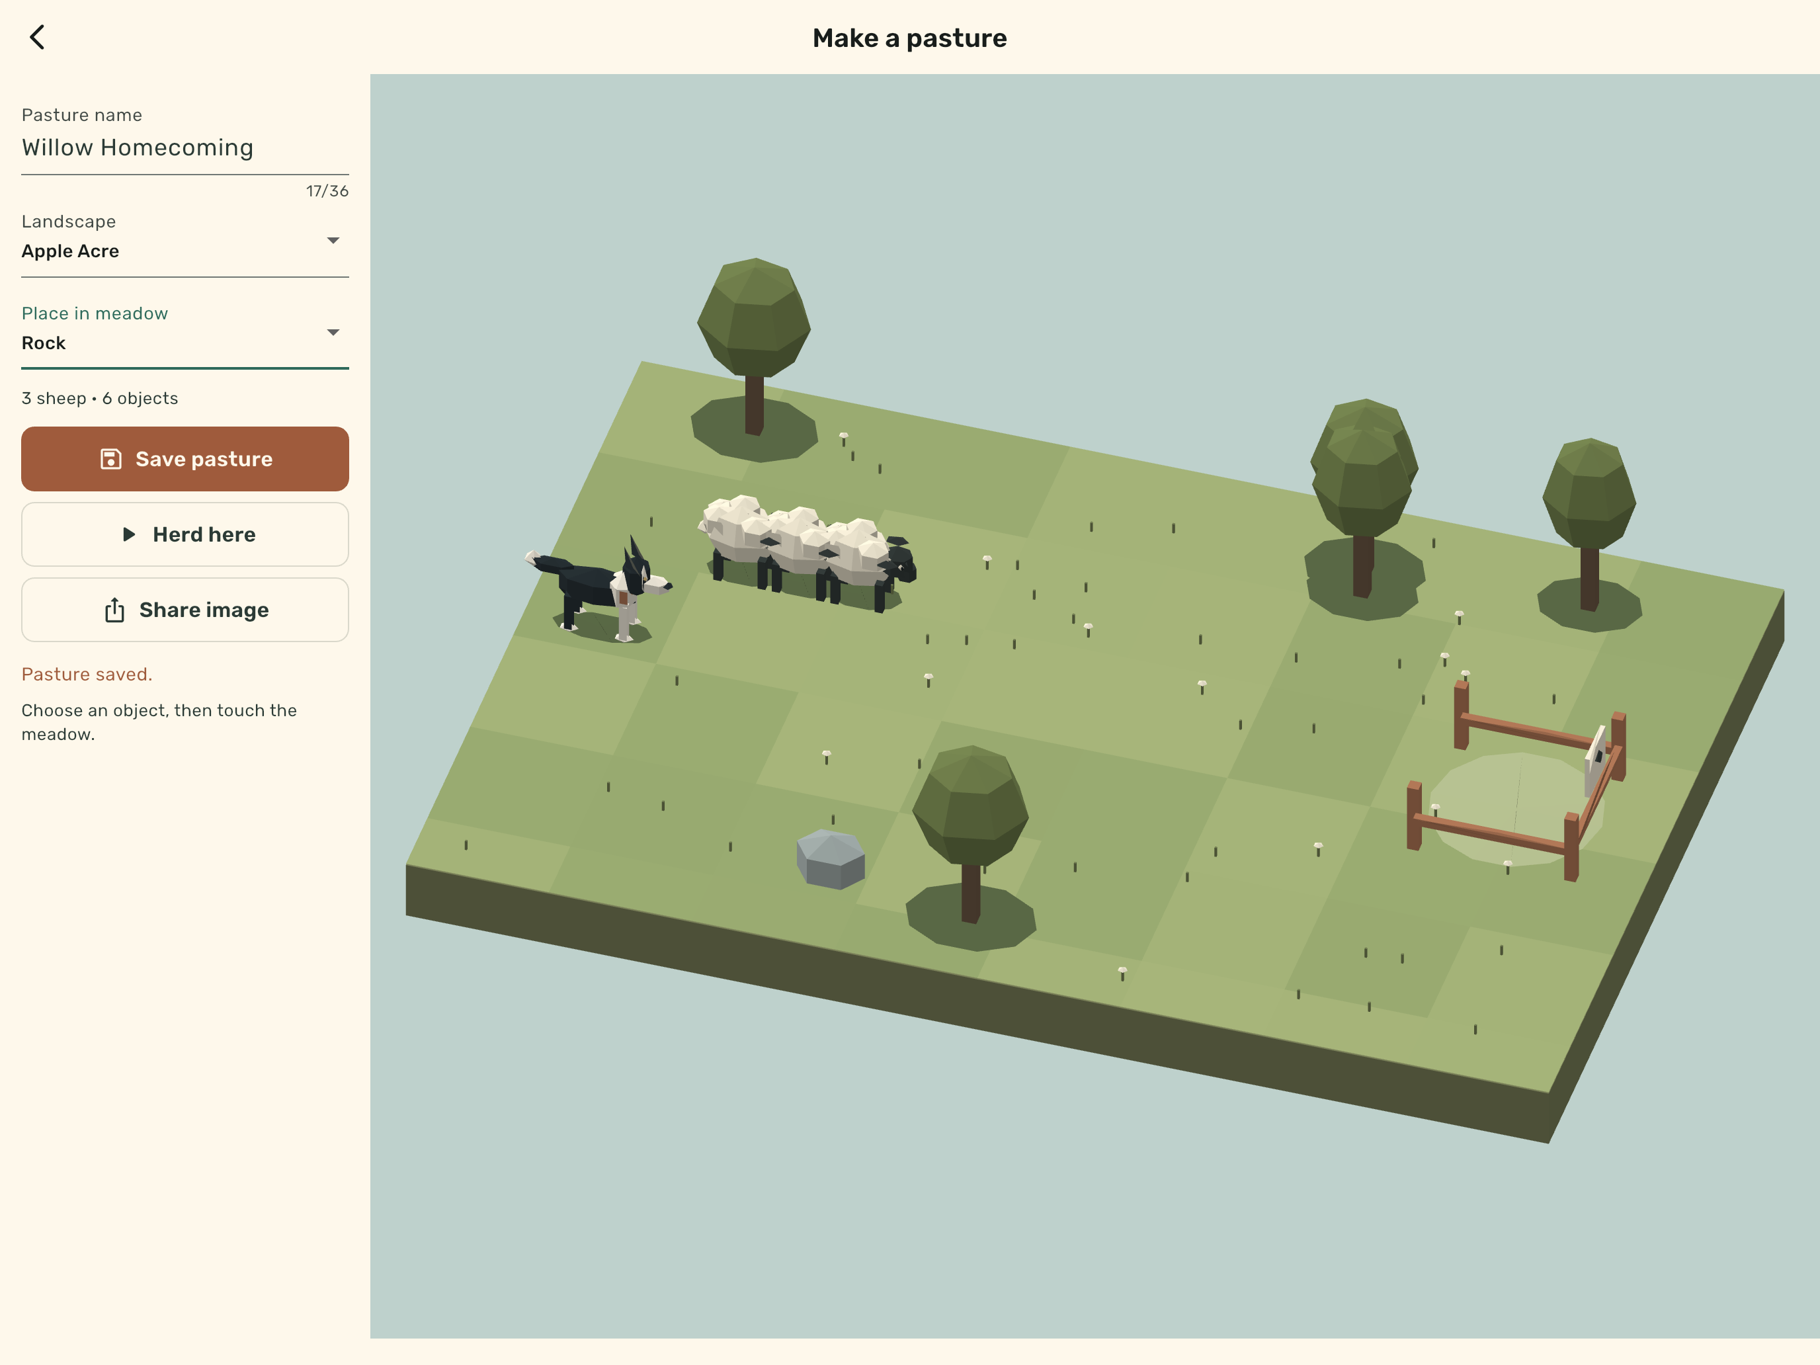Select the border collie dog in meadow
The height and width of the screenshot is (1365, 1820).
pyautogui.click(x=600, y=589)
